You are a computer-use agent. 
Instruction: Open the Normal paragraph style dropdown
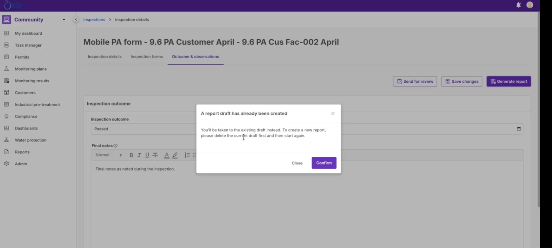tap(108, 155)
